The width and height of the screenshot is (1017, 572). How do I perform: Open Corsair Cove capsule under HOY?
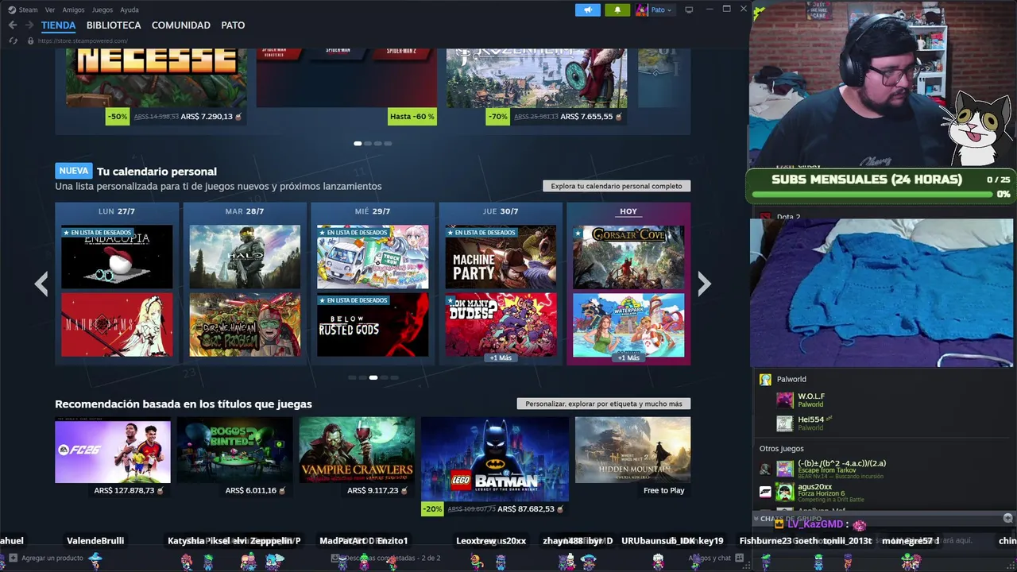pyautogui.click(x=628, y=257)
